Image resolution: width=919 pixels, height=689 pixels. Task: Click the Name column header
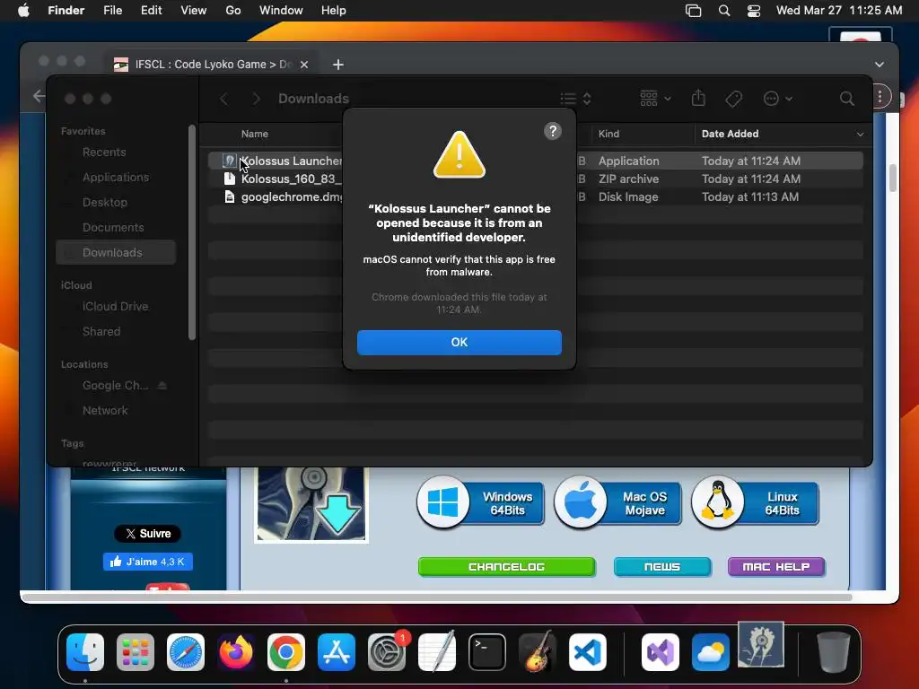tap(254, 135)
